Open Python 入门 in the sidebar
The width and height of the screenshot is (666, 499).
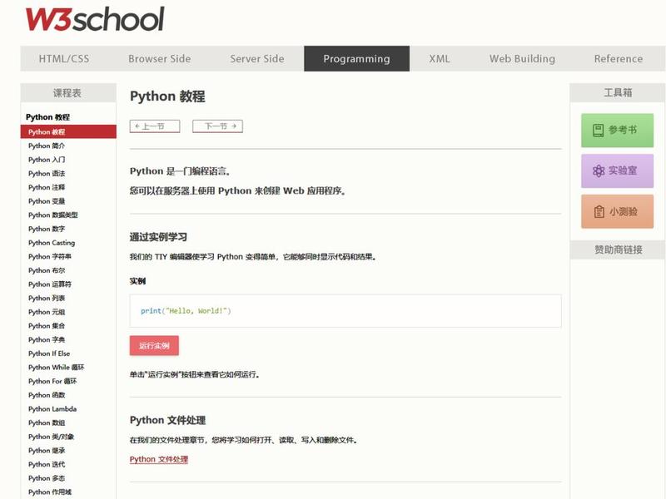[x=47, y=160]
